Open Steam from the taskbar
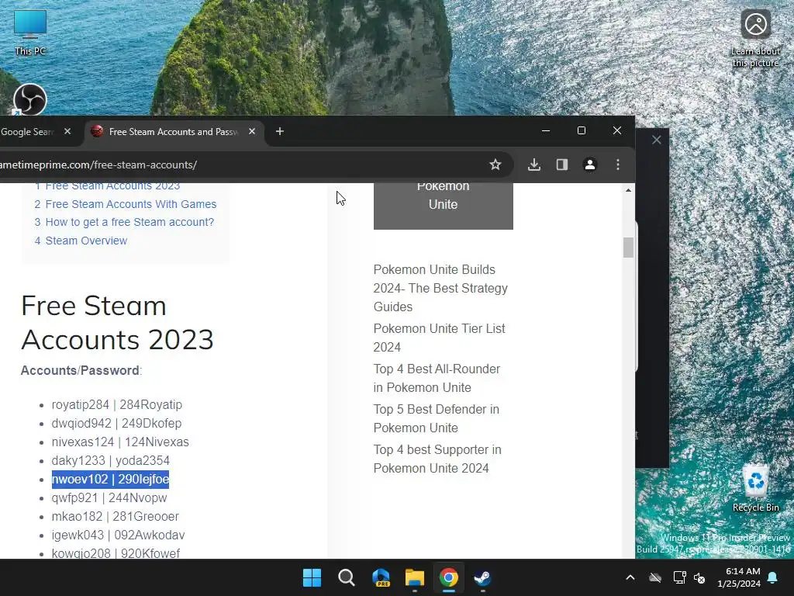This screenshot has width=794, height=596. click(x=482, y=577)
